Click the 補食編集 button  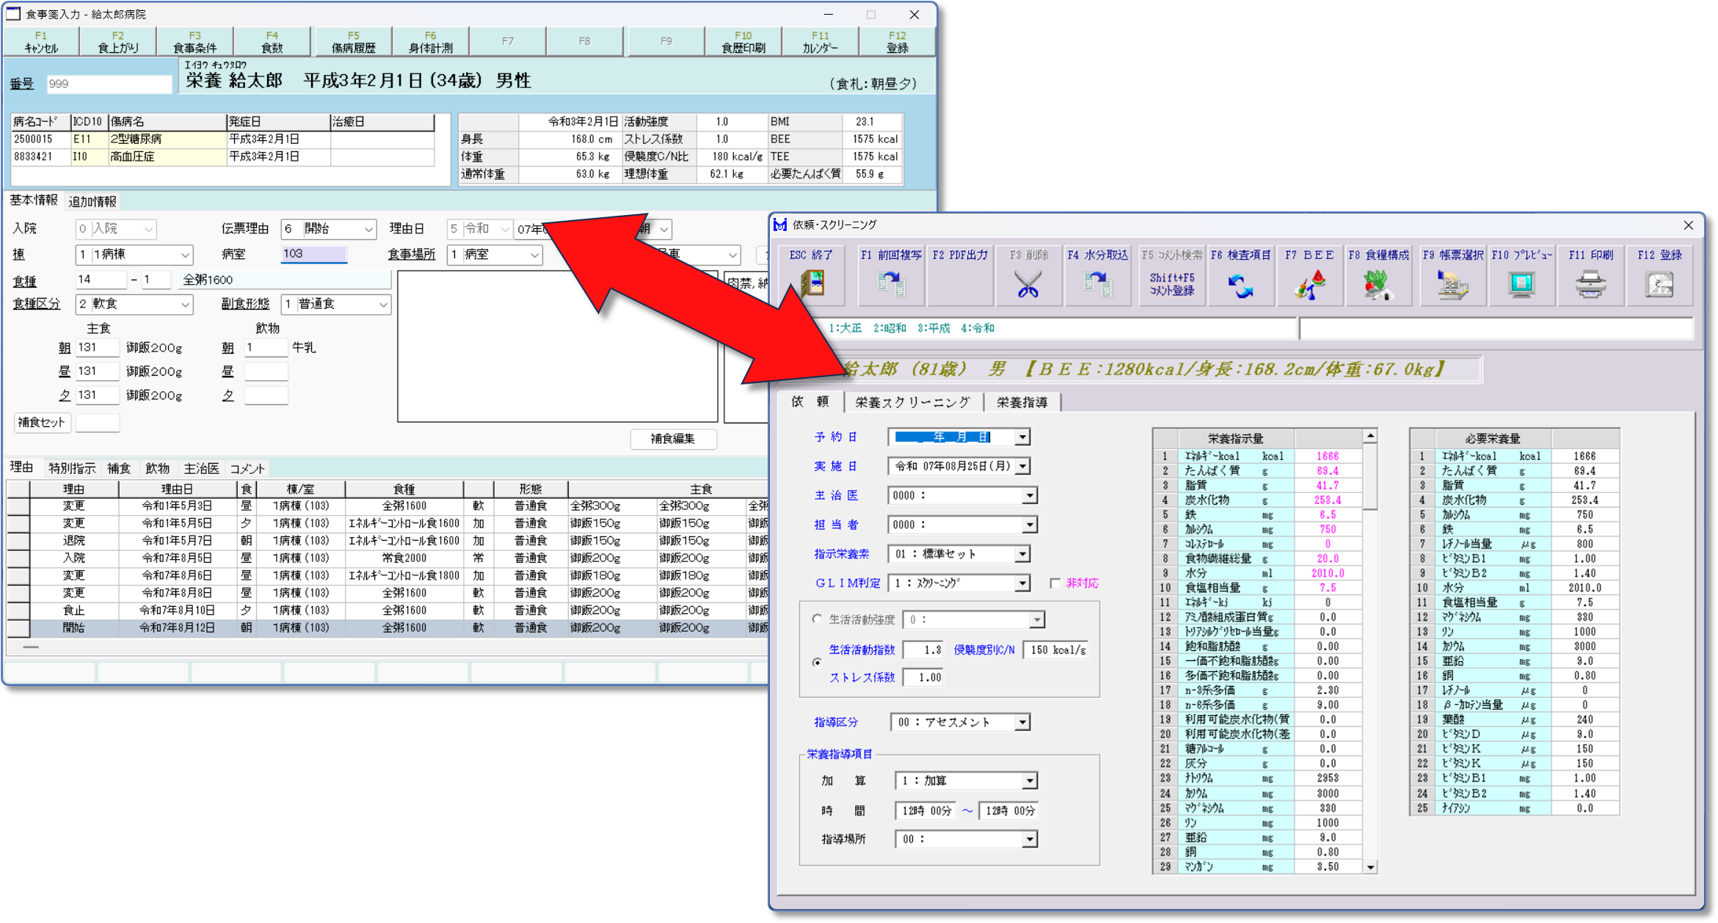(x=672, y=439)
